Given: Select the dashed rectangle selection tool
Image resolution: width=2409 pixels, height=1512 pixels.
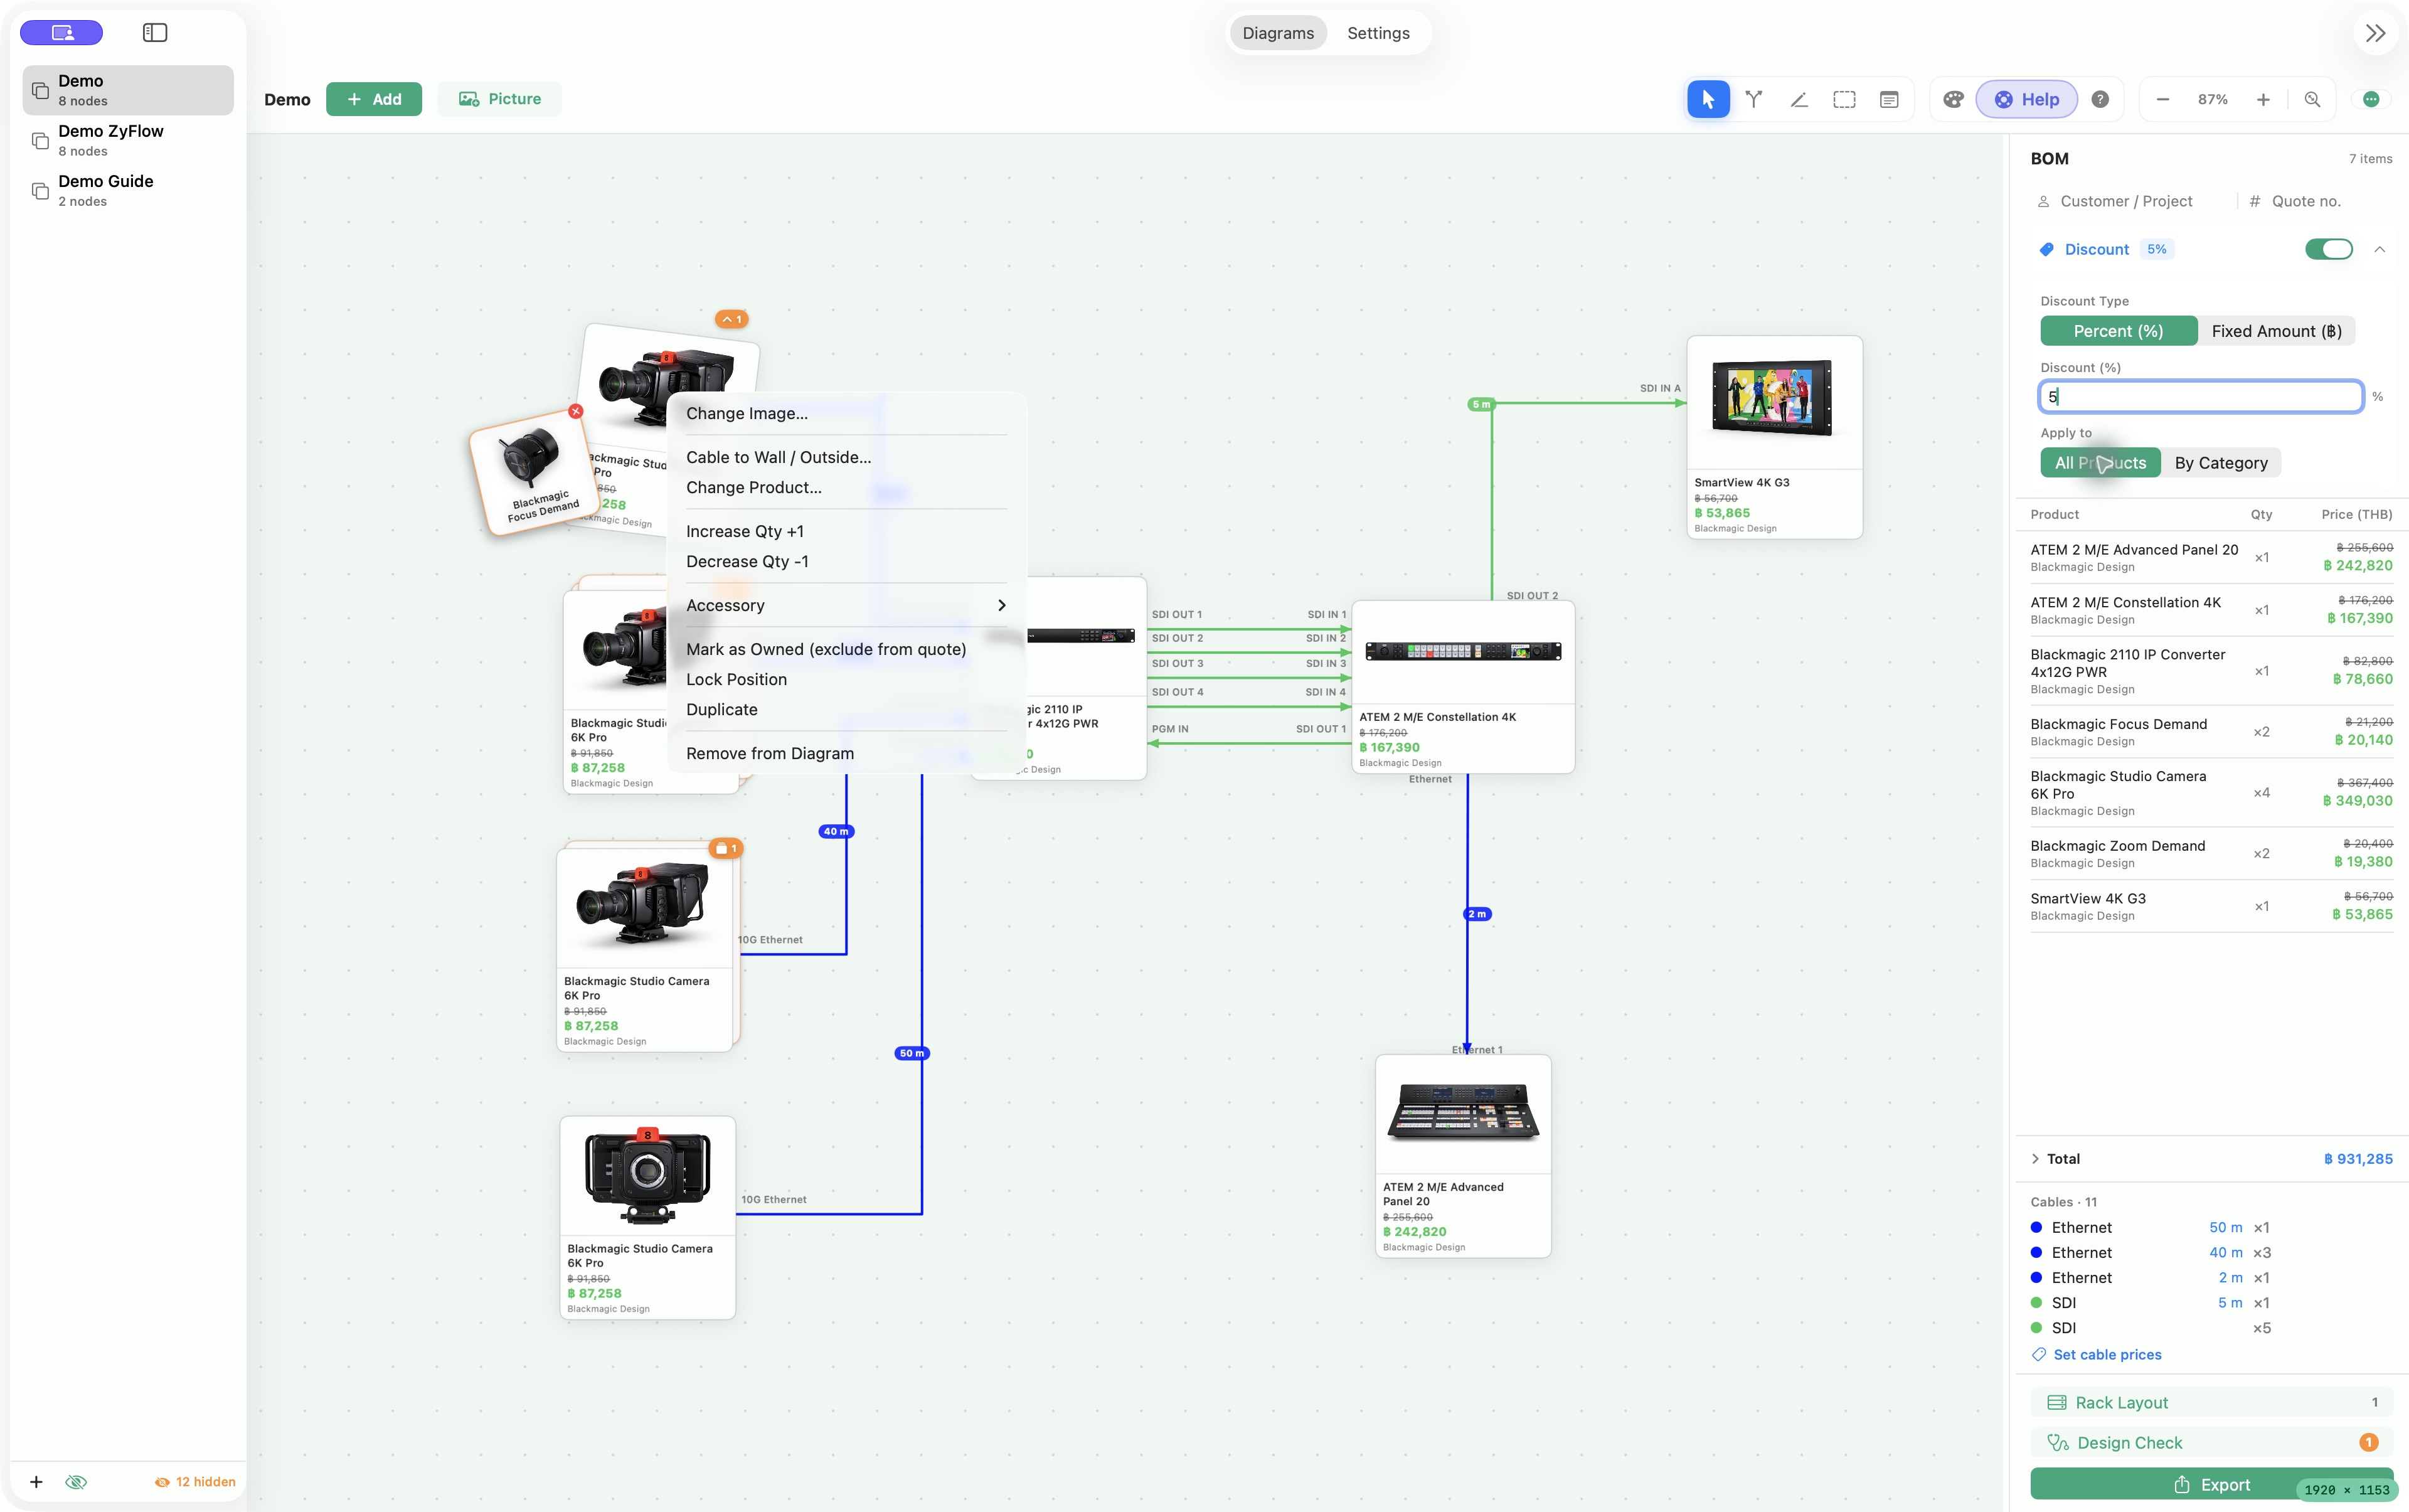Looking at the screenshot, I should 1844,99.
